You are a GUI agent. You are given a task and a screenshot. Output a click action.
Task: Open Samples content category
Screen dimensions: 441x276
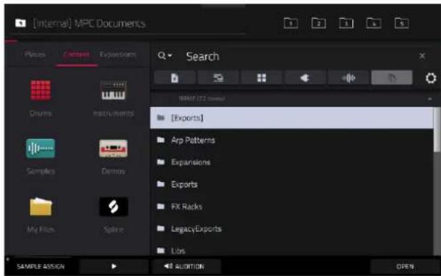(x=40, y=156)
